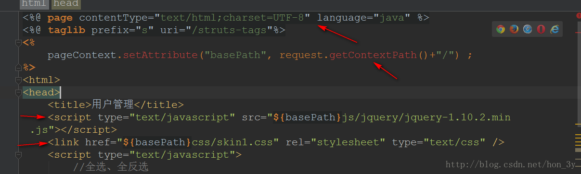This screenshot has height=174, width=581.
Task: Open page in Internet Explorer icon
Action: click(555, 29)
